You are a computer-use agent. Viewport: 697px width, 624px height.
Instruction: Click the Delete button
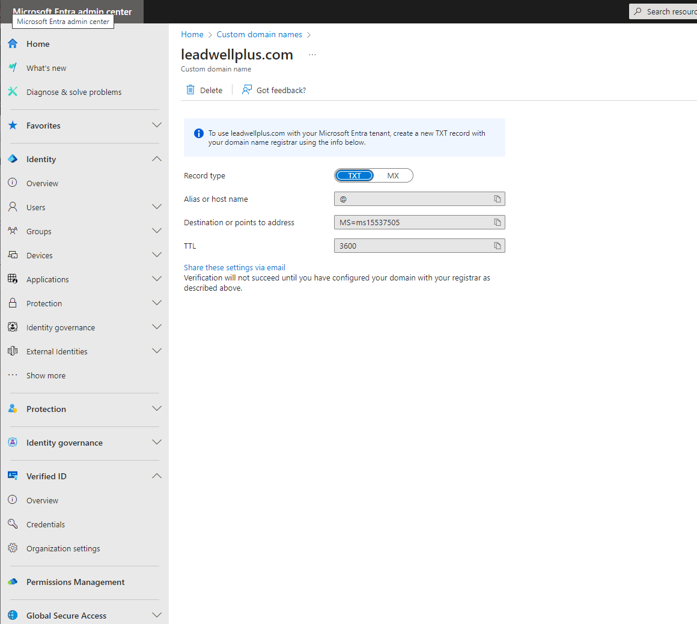[x=204, y=89]
